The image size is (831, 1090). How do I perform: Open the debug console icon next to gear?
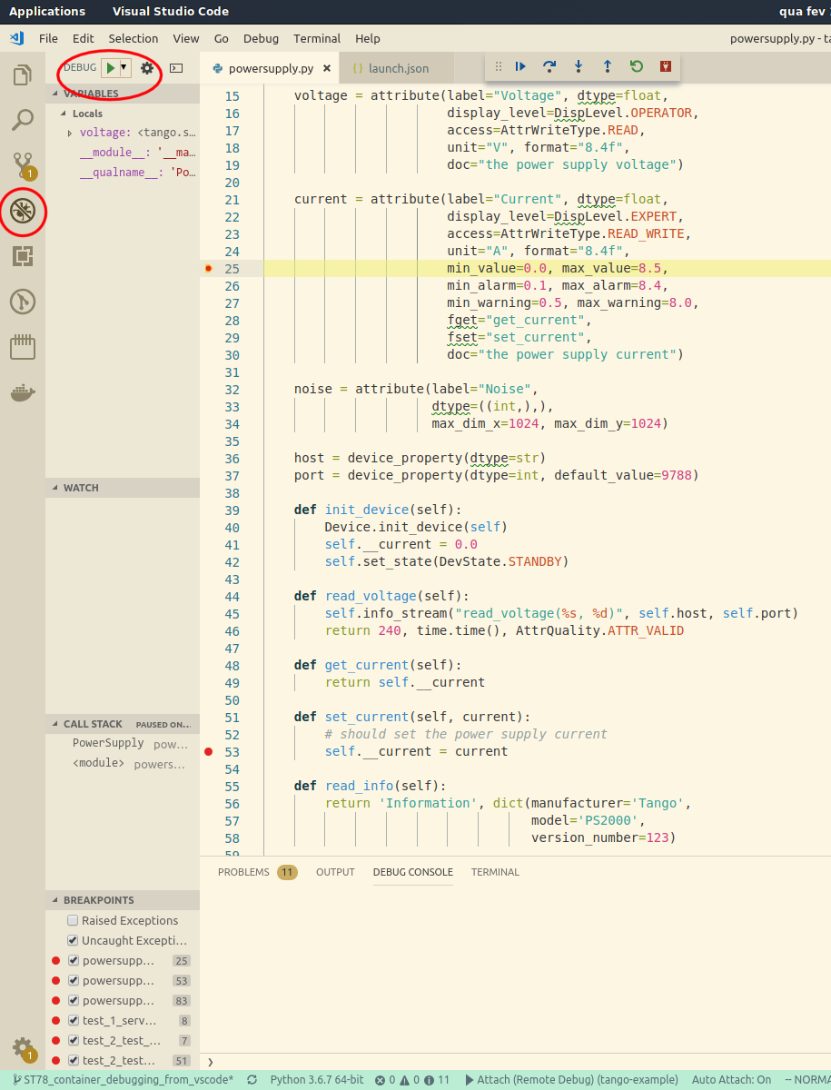[176, 67]
